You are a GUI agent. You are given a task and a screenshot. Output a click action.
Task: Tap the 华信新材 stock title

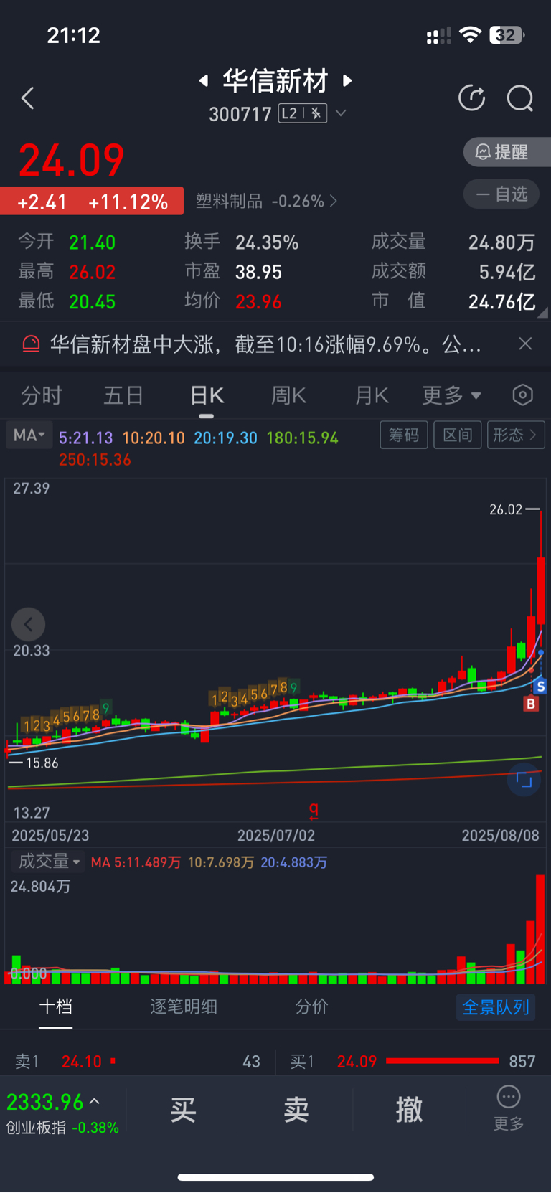click(x=275, y=80)
